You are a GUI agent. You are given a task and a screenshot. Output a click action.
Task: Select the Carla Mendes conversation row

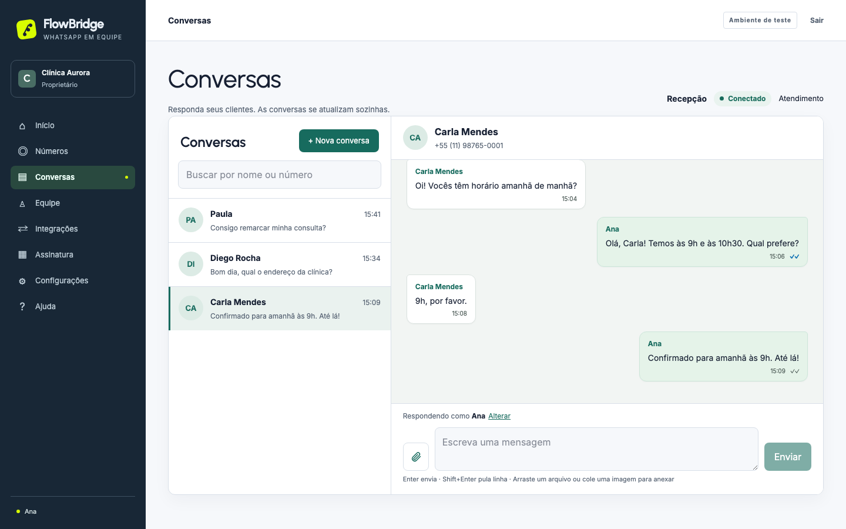280,309
